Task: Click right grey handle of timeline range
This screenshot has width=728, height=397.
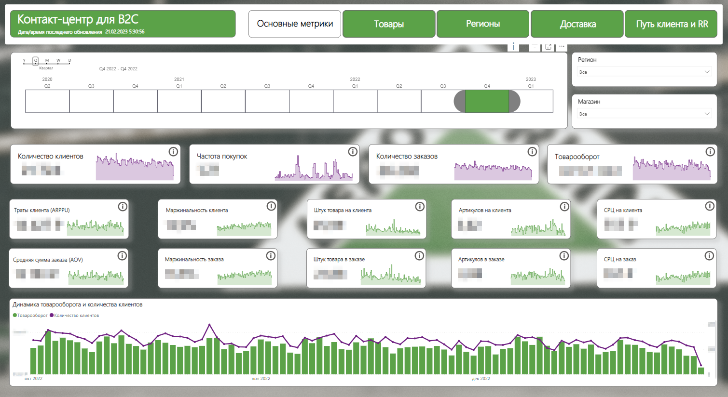Action: pyautogui.click(x=514, y=101)
